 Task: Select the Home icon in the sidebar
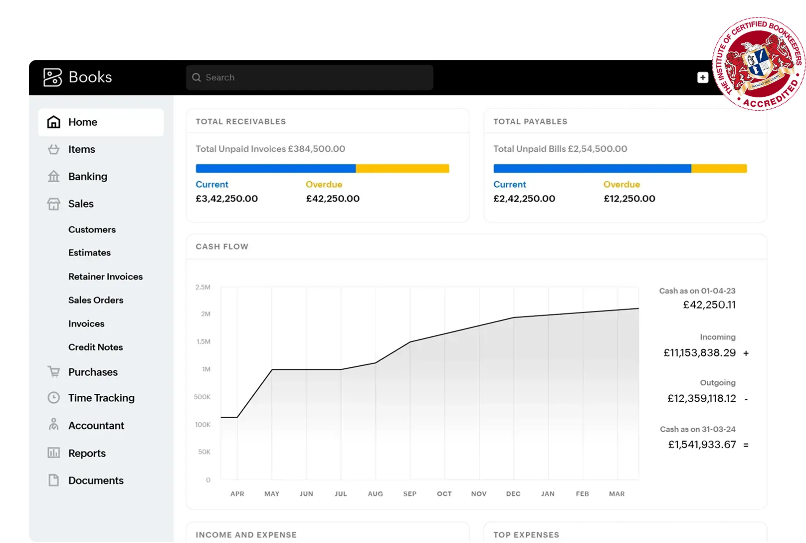53,122
